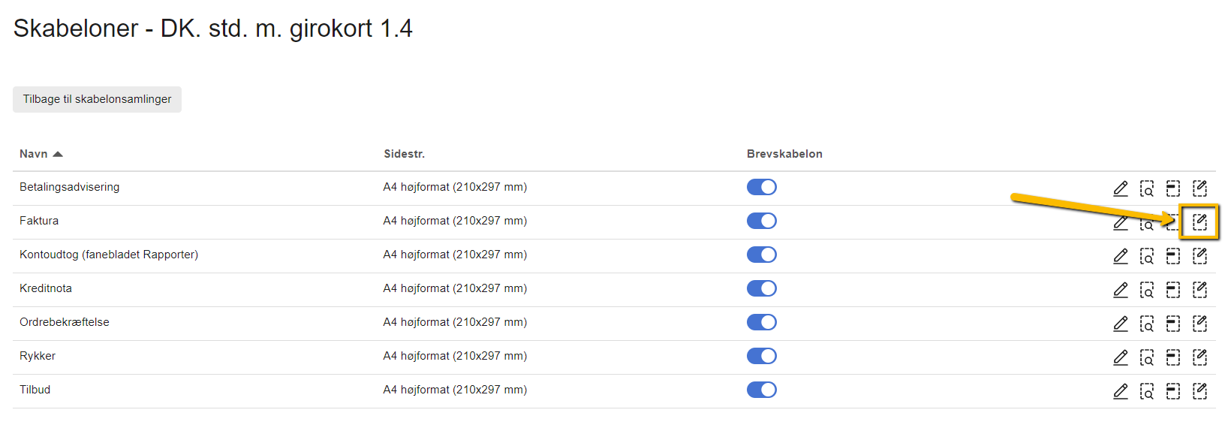1228x437 pixels.
Task: Select the page section icon for Kreditnota
Action: [x=1173, y=288]
